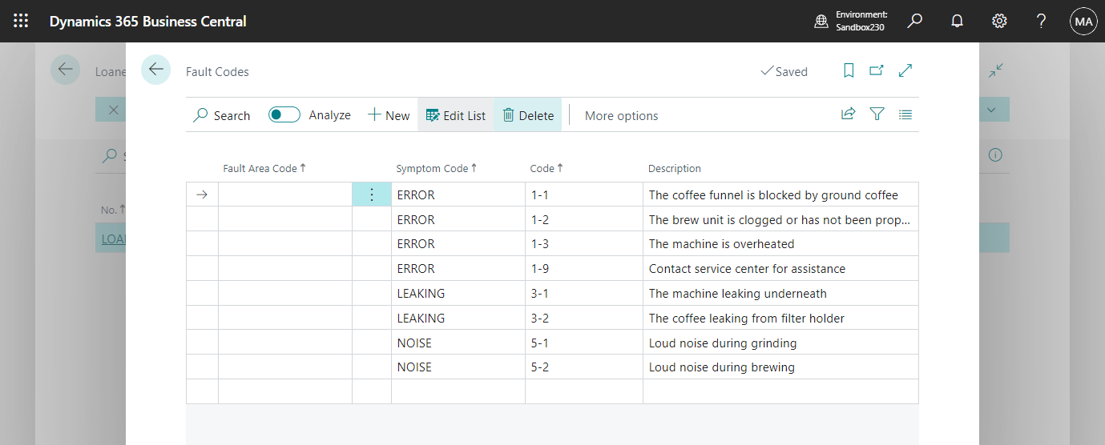The image size is (1105, 445).
Task: Click the bookmark icon for Fault Codes
Action: [x=849, y=70]
